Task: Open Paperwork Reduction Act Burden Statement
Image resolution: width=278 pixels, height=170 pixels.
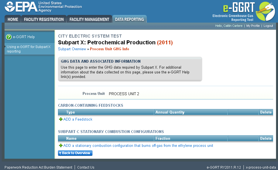Action: (38, 167)
